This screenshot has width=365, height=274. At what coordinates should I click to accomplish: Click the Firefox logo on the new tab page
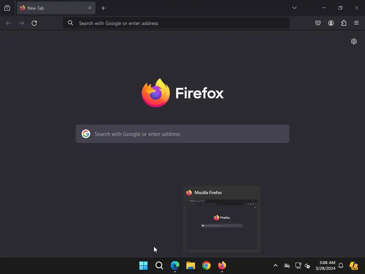(x=183, y=93)
